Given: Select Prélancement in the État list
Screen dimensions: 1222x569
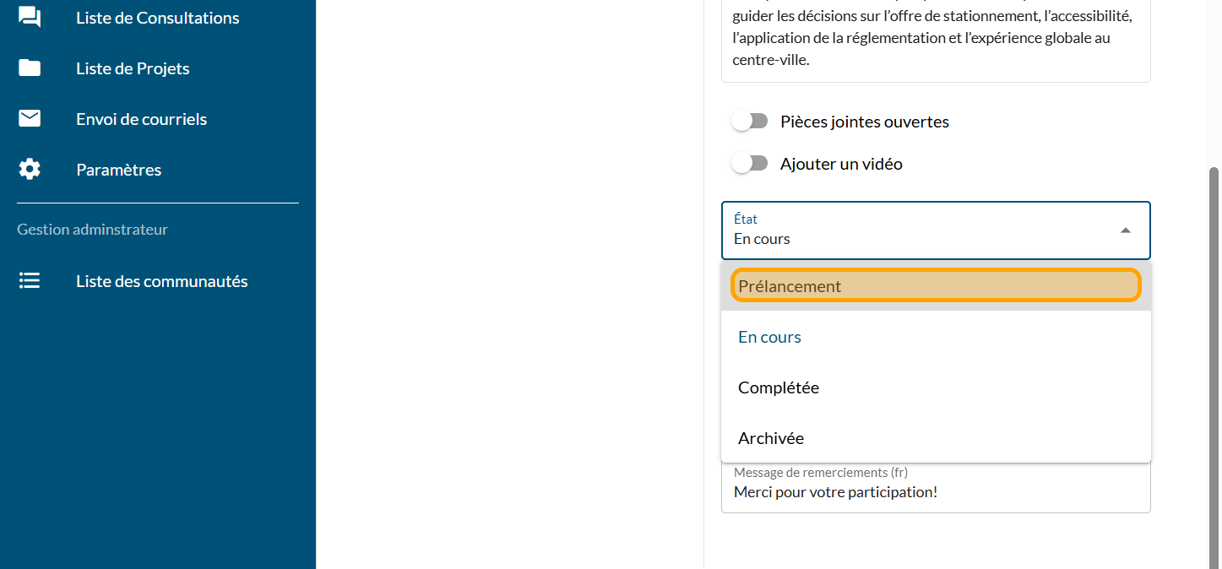Looking at the screenshot, I should pyautogui.click(x=935, y=286).
